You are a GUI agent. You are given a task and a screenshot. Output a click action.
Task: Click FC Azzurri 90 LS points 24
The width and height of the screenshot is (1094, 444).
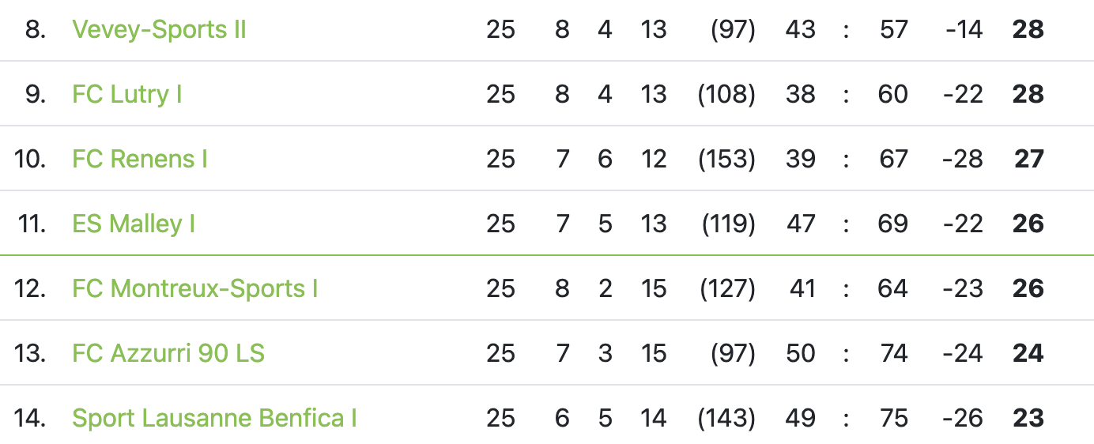[x=1028, y=354]
